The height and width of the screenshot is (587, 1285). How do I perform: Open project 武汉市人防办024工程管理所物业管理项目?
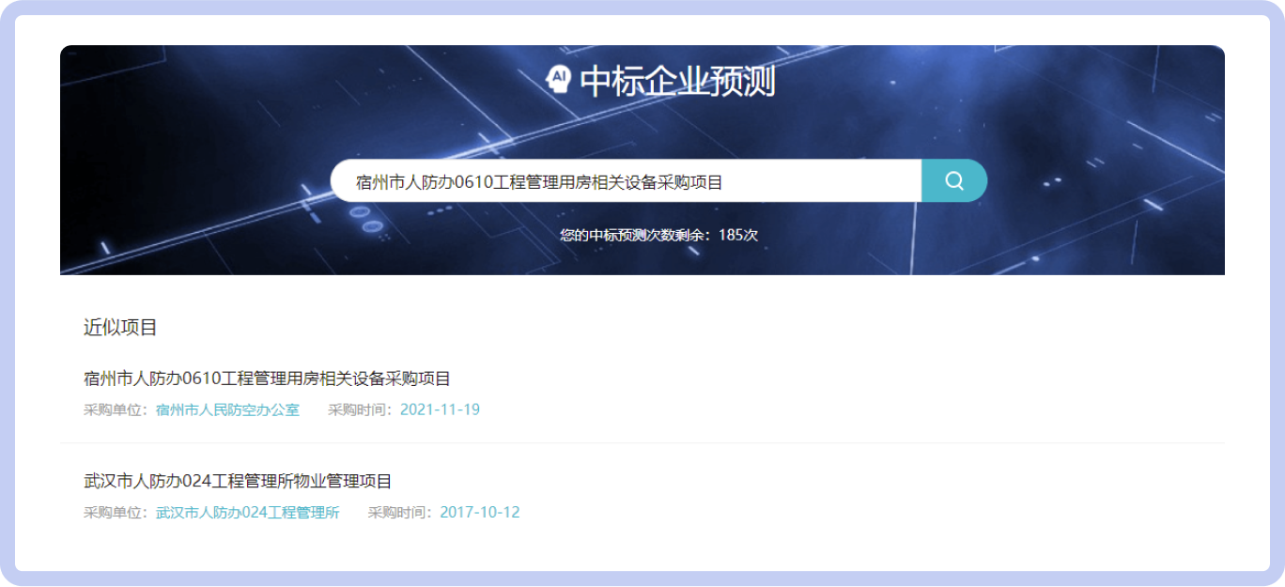pos(238,481)
